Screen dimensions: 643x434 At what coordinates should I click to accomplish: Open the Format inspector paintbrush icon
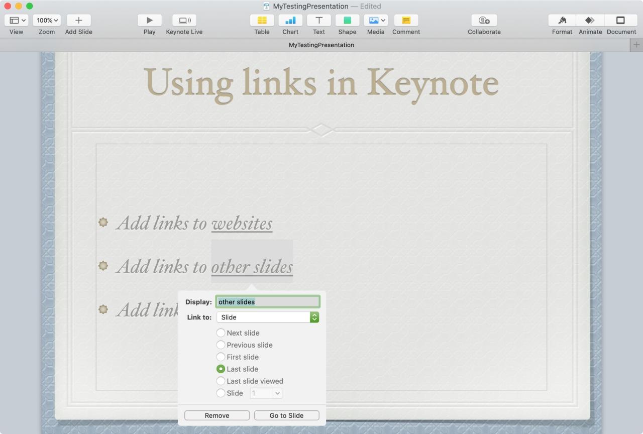tap(562, 21)
